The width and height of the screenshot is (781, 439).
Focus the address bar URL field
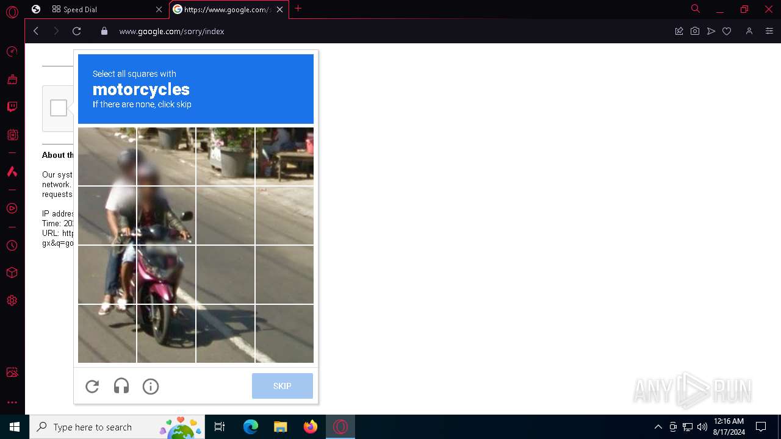click(x=390, y=31)
